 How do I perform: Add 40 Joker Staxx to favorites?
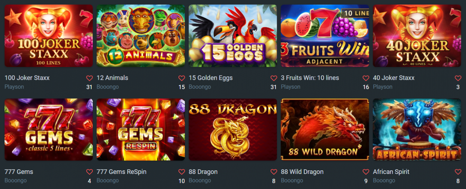(x=458, y=78)
